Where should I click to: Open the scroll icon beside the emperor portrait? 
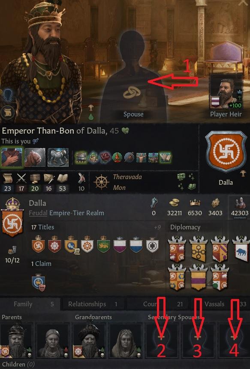[7, 113]
